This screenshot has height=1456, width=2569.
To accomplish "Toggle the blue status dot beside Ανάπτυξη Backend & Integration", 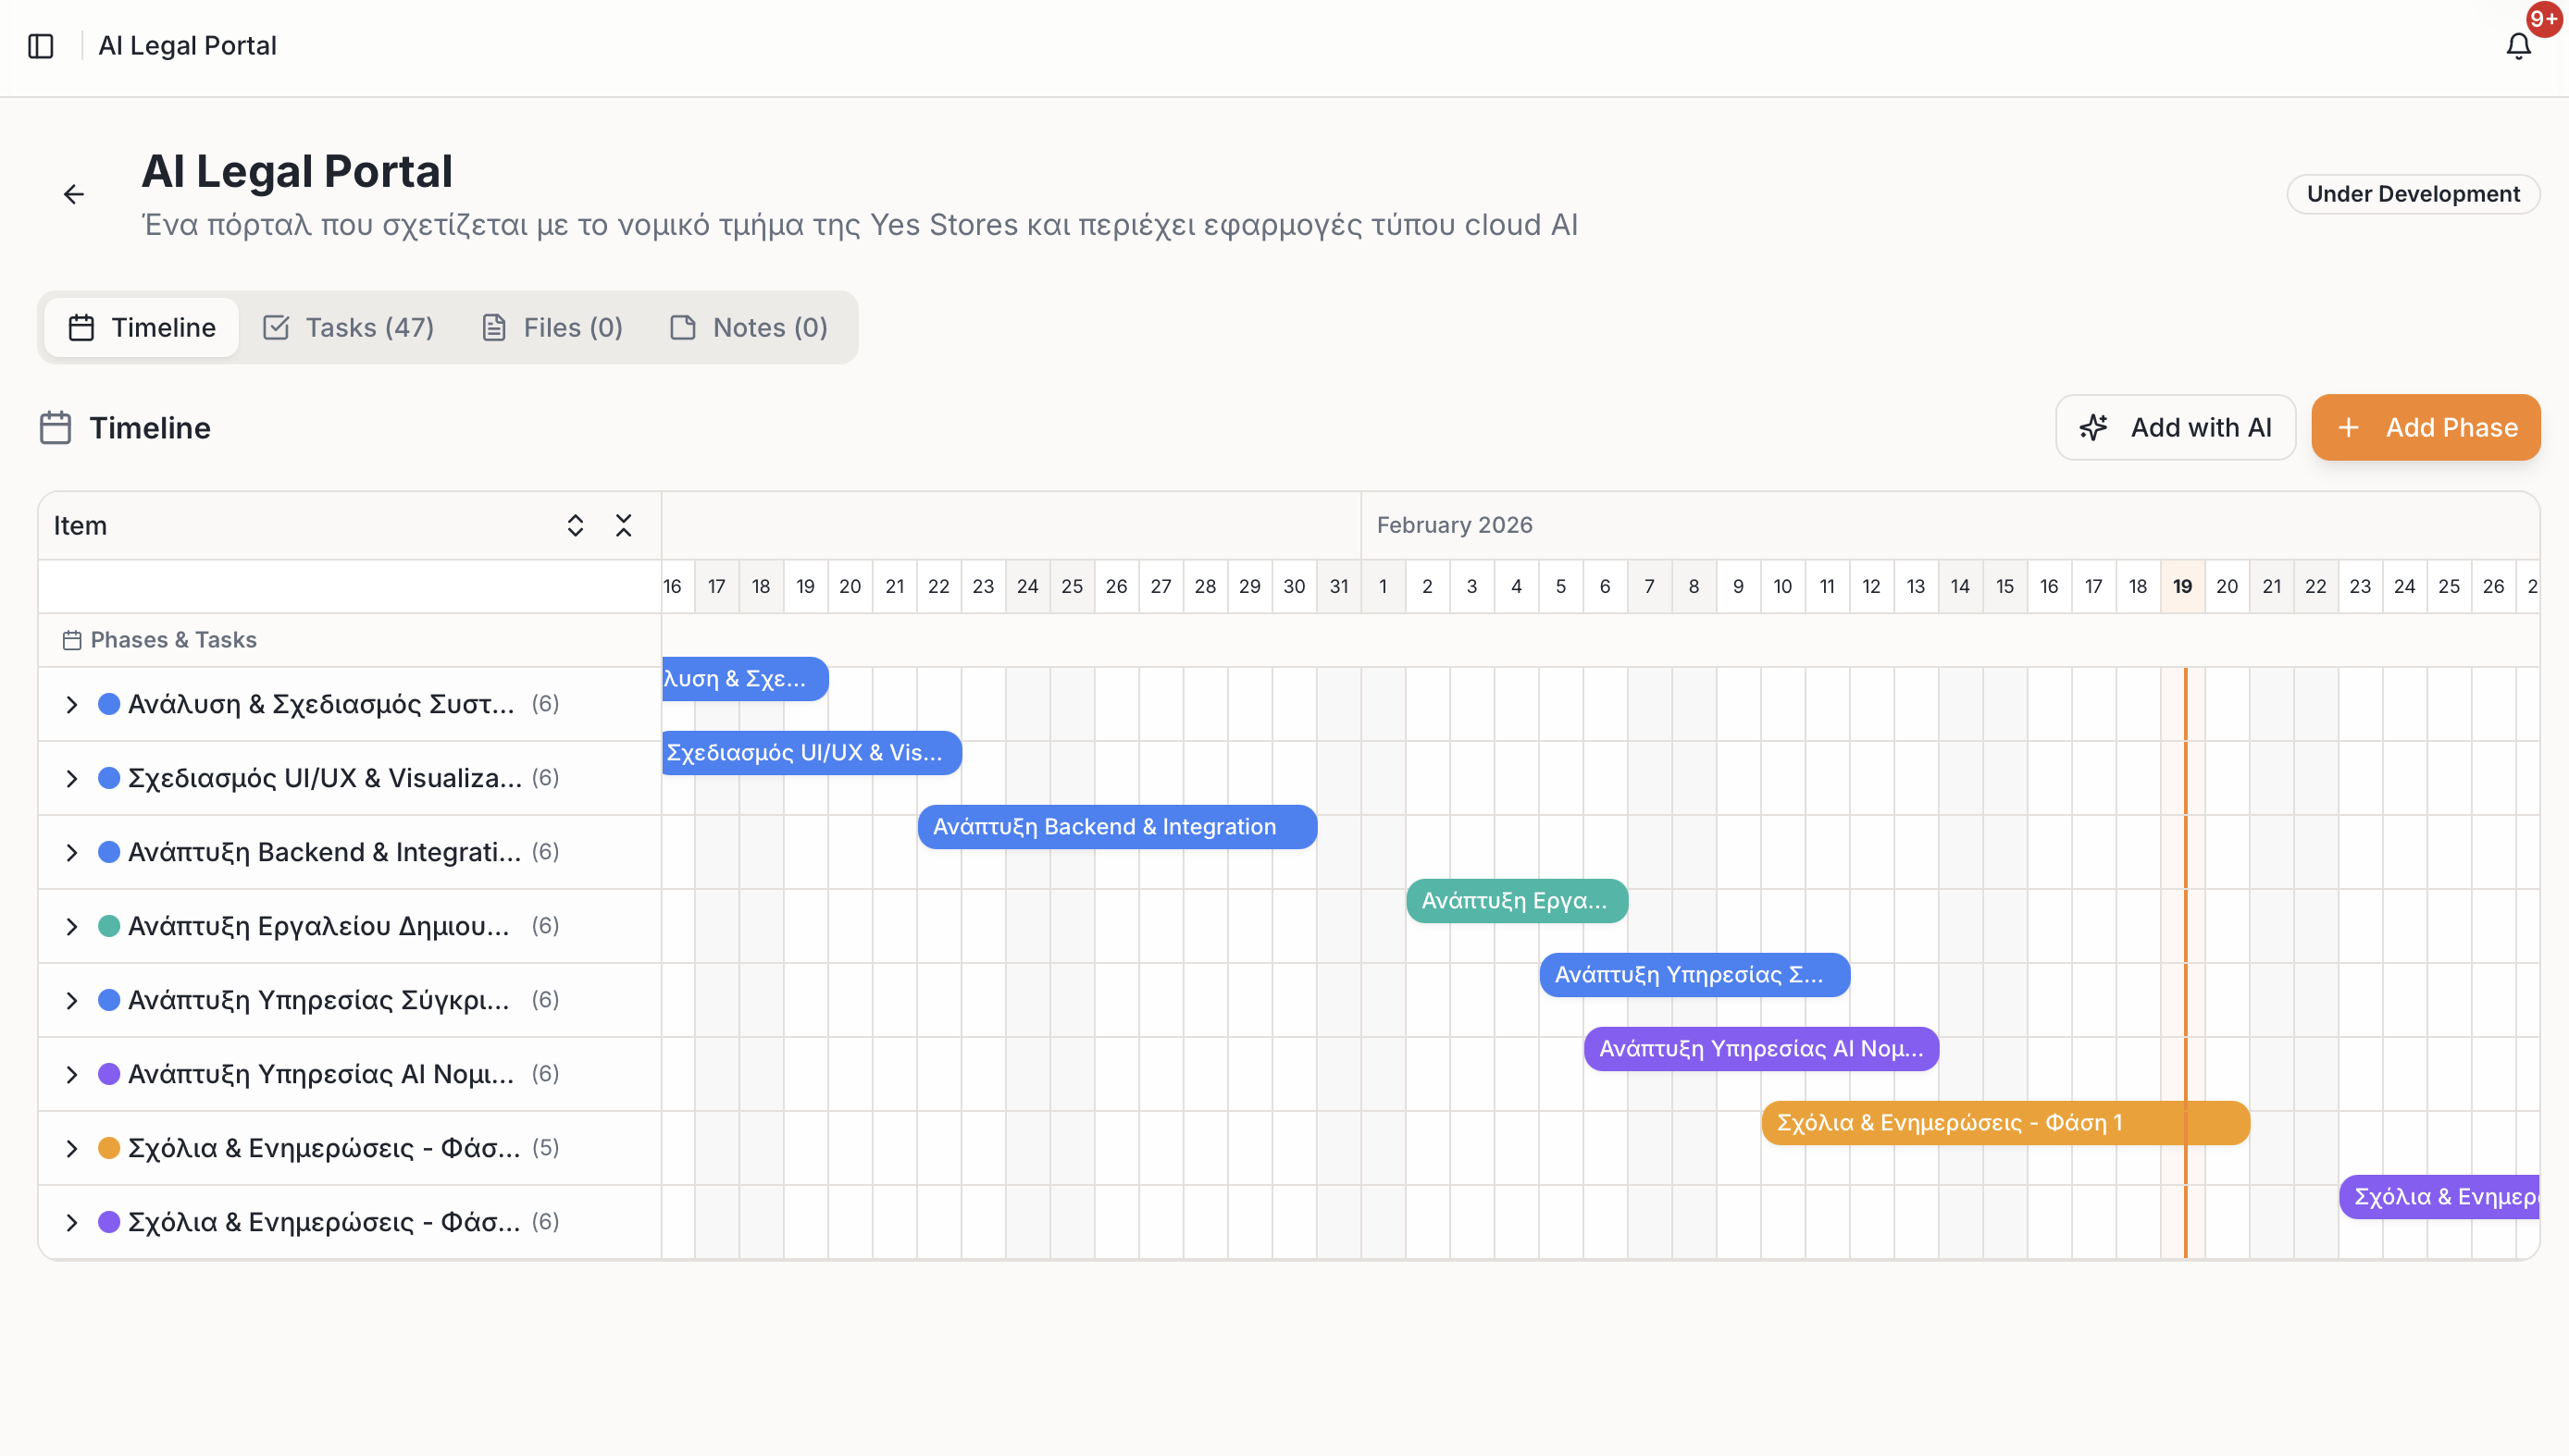I will coord(109,851).
